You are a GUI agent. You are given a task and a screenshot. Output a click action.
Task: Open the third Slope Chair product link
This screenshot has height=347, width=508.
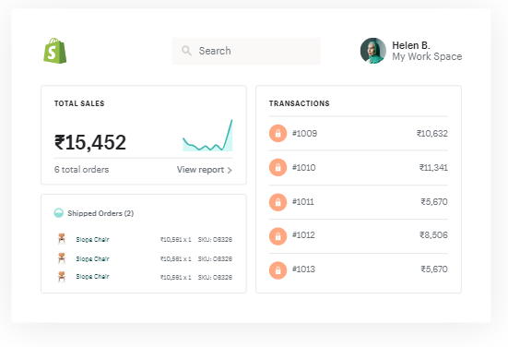pyautogui.click(x=93, y=276)
